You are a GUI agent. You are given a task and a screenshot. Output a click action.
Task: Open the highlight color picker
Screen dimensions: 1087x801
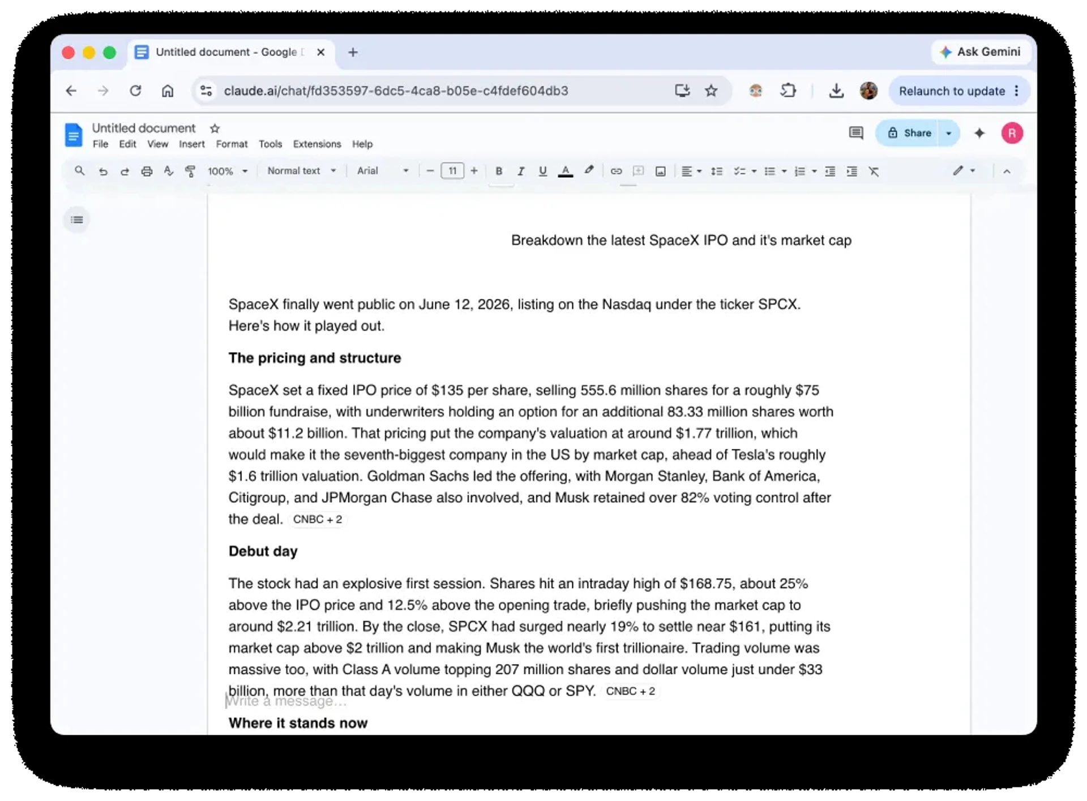[589, 170]
